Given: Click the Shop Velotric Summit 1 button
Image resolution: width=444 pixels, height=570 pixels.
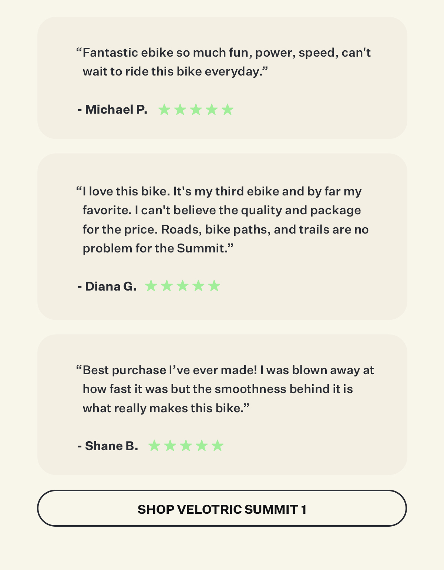Looking at the screenshot, I should click(222, 509).
